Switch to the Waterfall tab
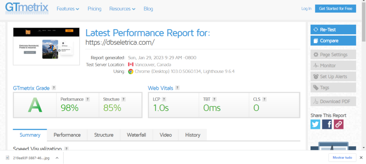The width and height of the screenshot is (366, 164). pos(136,135)
